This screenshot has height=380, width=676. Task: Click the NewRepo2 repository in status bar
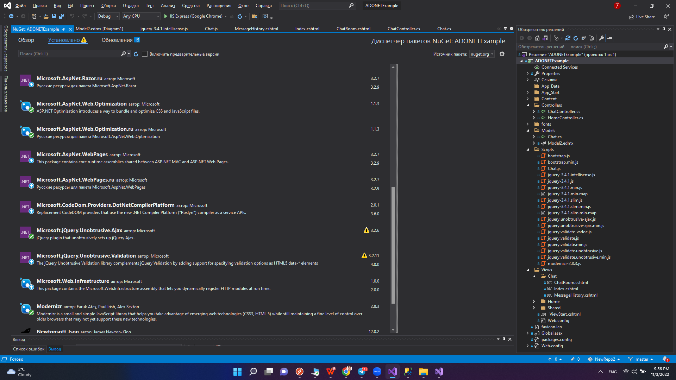[x=604, y=359]
